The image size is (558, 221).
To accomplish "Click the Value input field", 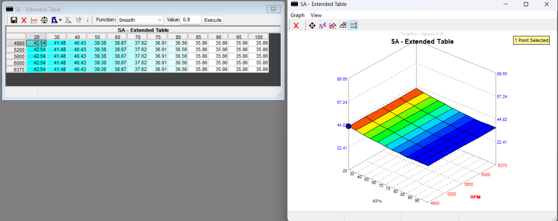I will coord(191,20).
